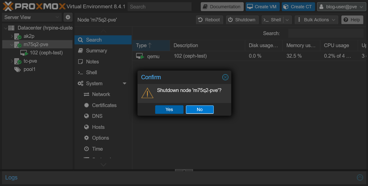Sort by Description column header

pos(207,45)
